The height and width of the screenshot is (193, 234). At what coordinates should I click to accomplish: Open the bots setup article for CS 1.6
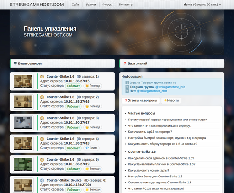[x=155, y=177]
